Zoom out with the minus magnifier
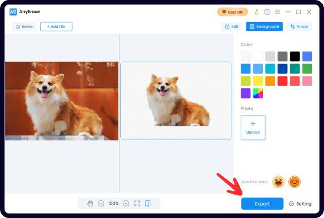 coord(101,203)
